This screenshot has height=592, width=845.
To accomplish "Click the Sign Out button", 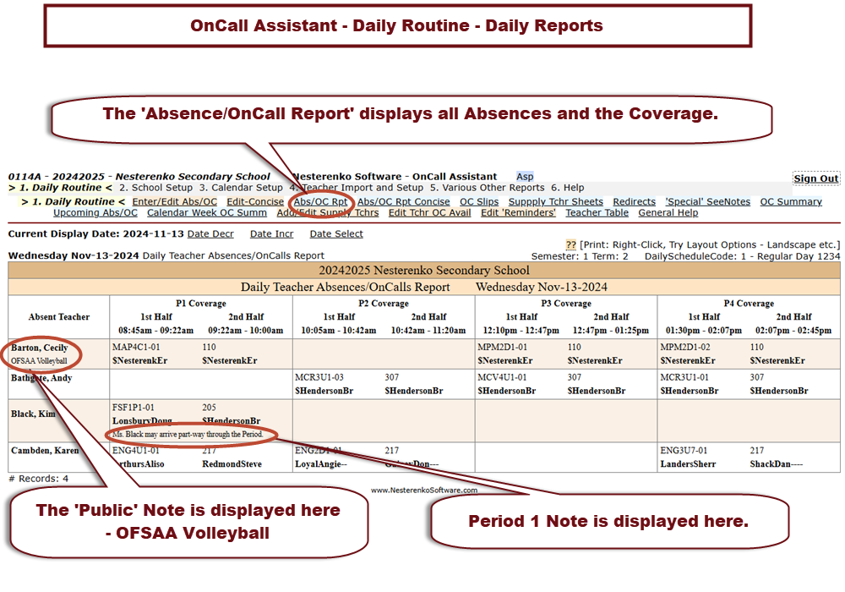I will pyautogui.click(x=815, y=178).
